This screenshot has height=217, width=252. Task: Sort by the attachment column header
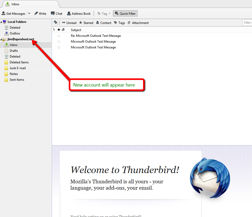[x=63, y=30]
